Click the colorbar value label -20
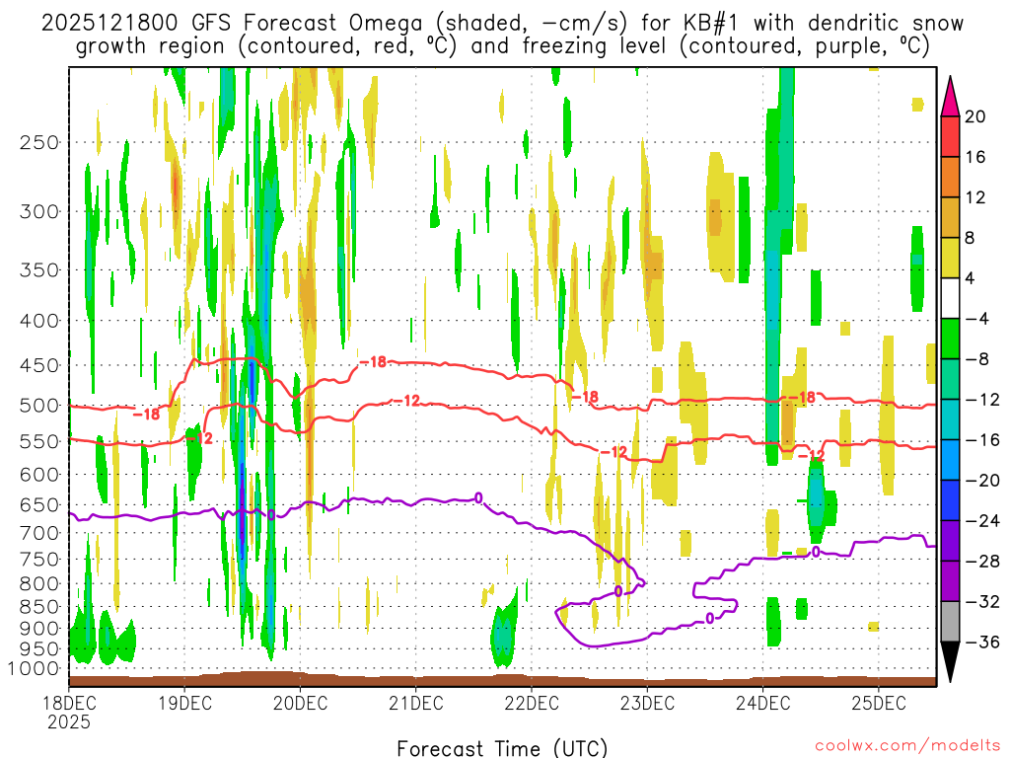Screen dimensions: 1010x758 coord(982,481)
